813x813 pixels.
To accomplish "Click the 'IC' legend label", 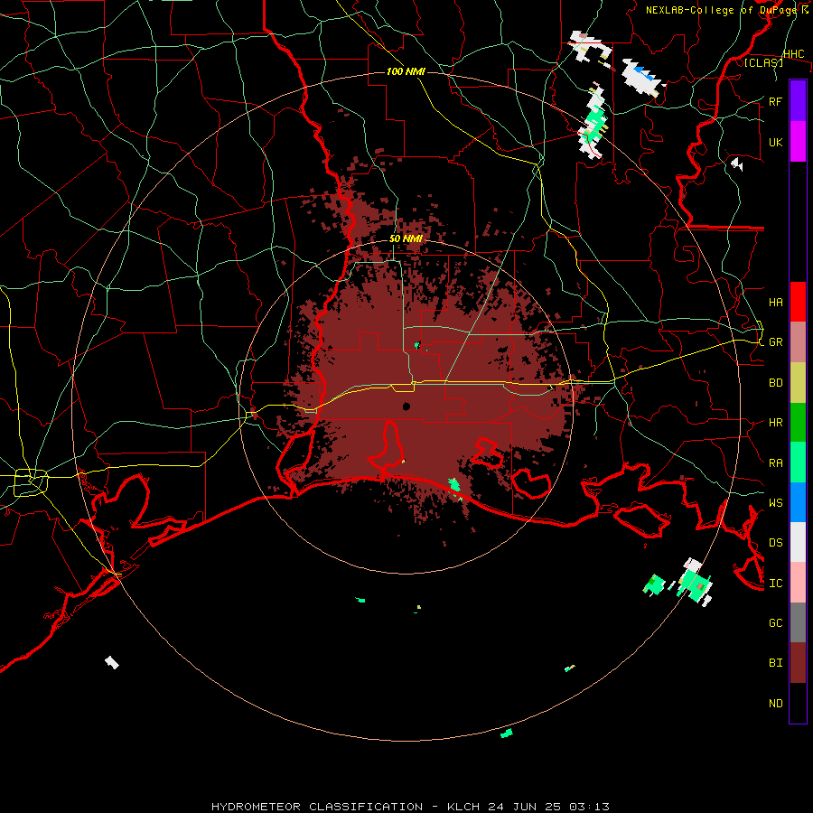I will 775,584.
